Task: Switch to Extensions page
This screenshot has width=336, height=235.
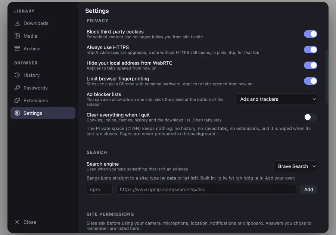Action: [x=43, y=100]
